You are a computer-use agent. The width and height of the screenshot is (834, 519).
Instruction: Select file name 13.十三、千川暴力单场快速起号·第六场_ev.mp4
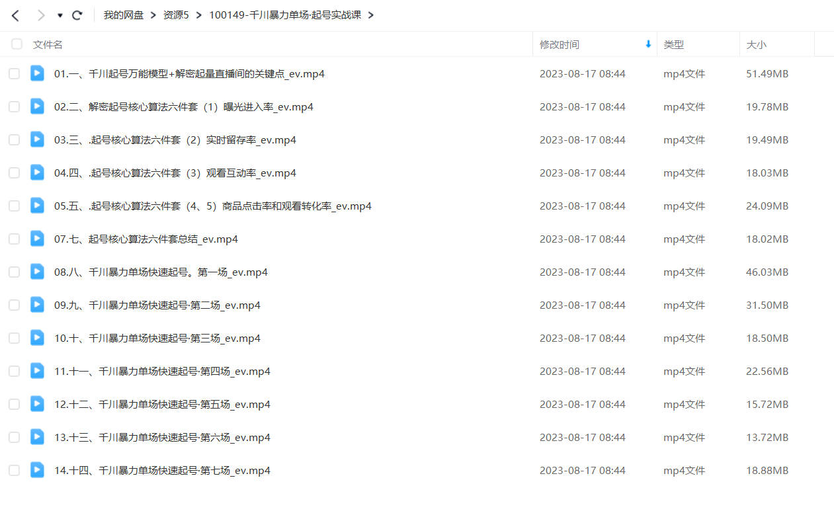(x=162, y=437)
